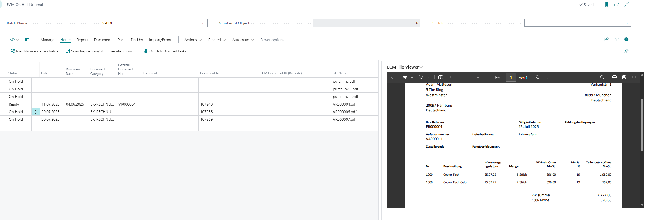This screenshot has height=220, width=645.
Task: Switch to the Document tab
Action: click(103, 40)
